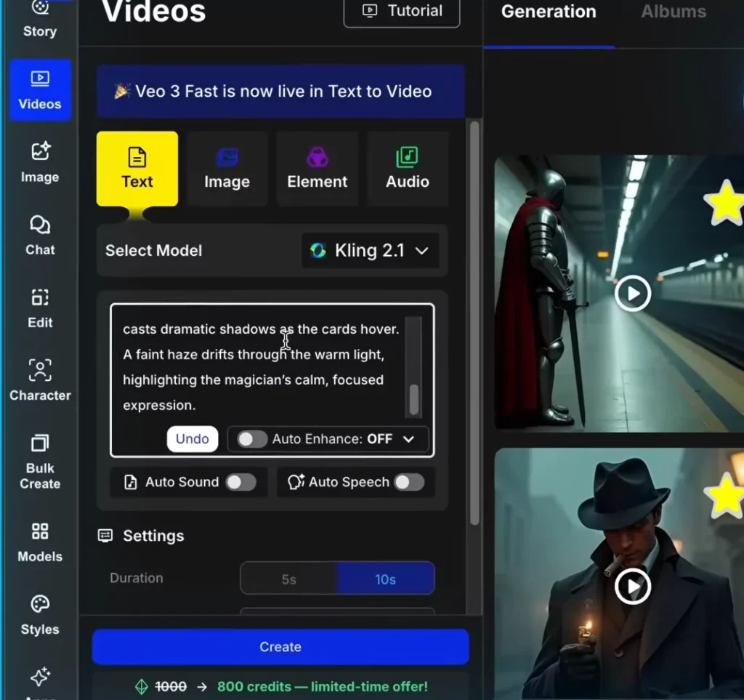Screen dimensions: 744x700
Task: Select the Edit tool in sidebar
Action: 40,307
